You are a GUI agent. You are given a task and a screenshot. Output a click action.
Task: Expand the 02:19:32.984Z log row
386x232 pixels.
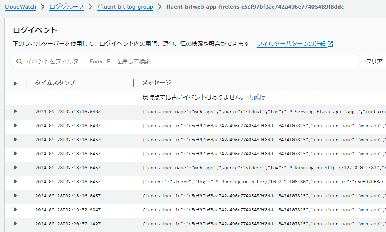tap(16, 210)
